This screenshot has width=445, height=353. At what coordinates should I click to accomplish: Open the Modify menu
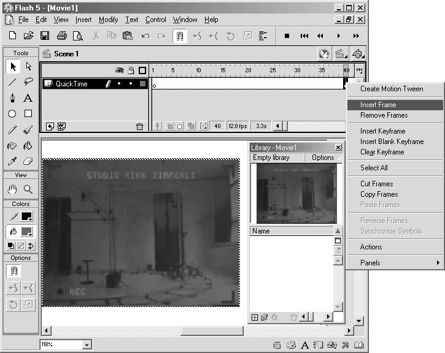point(108,20)
